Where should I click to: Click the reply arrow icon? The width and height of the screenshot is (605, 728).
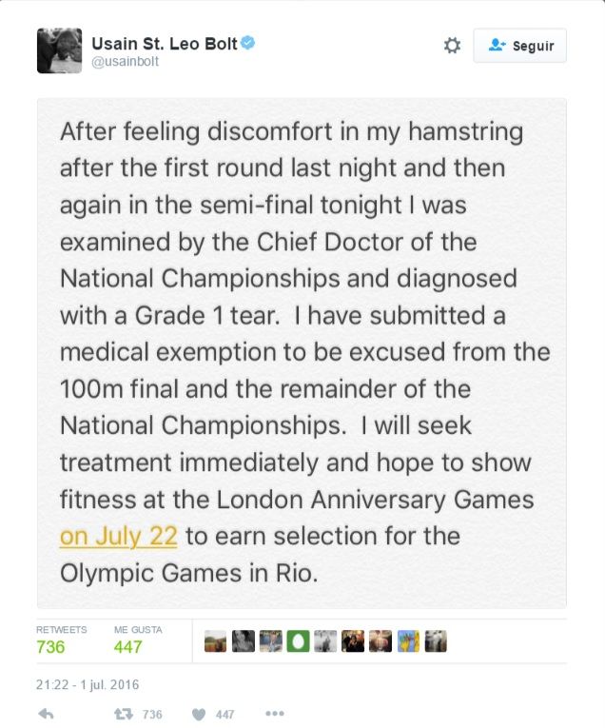46,714
